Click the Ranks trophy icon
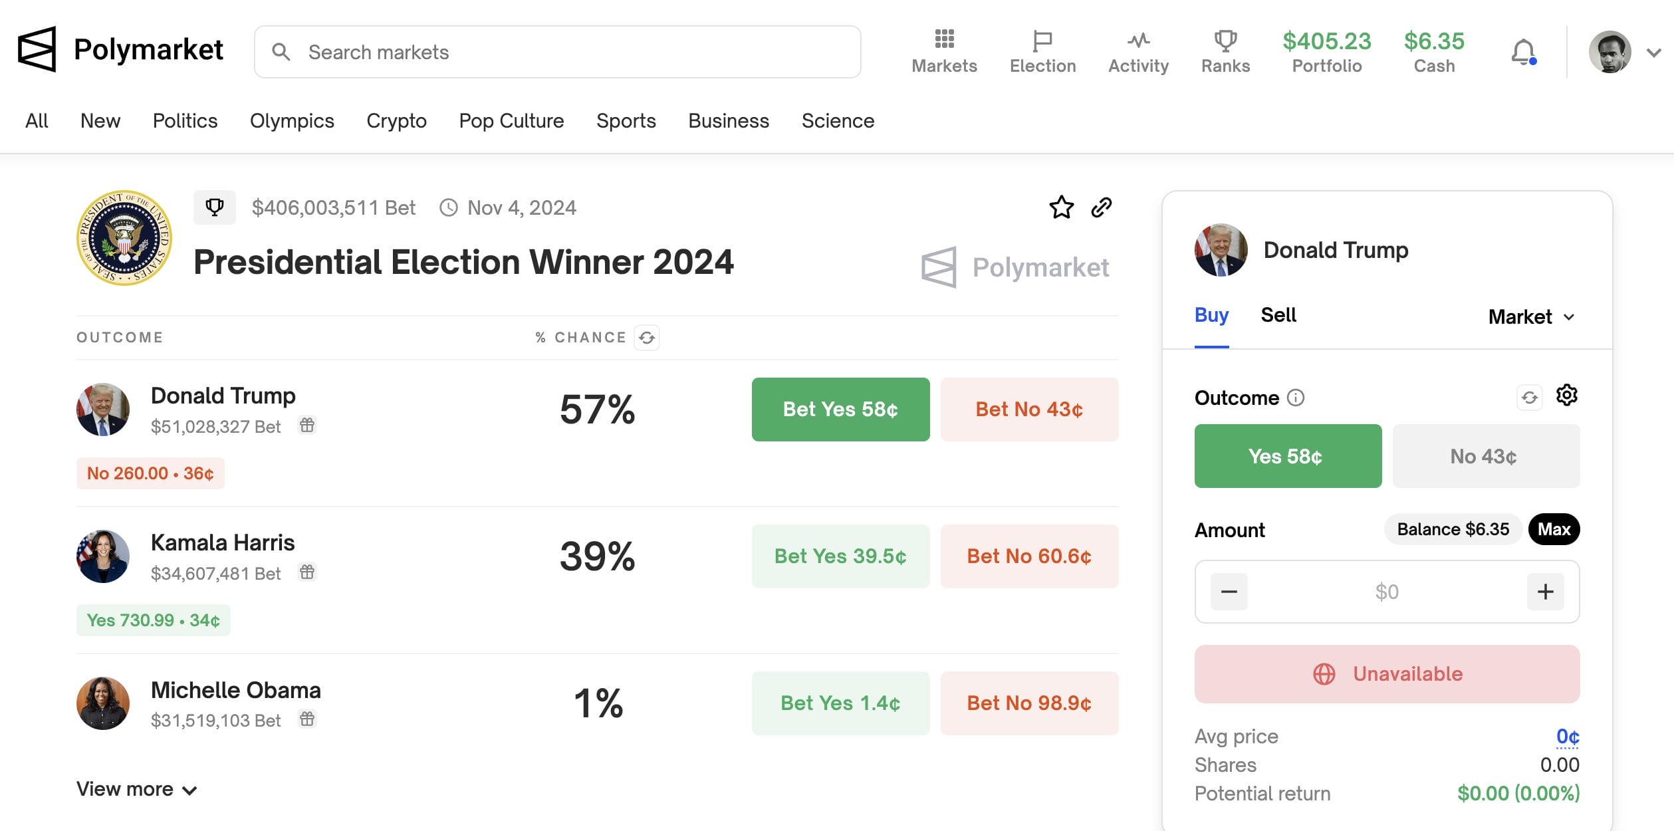This screenshot has height=831, width=1674. click(1225, 40)
